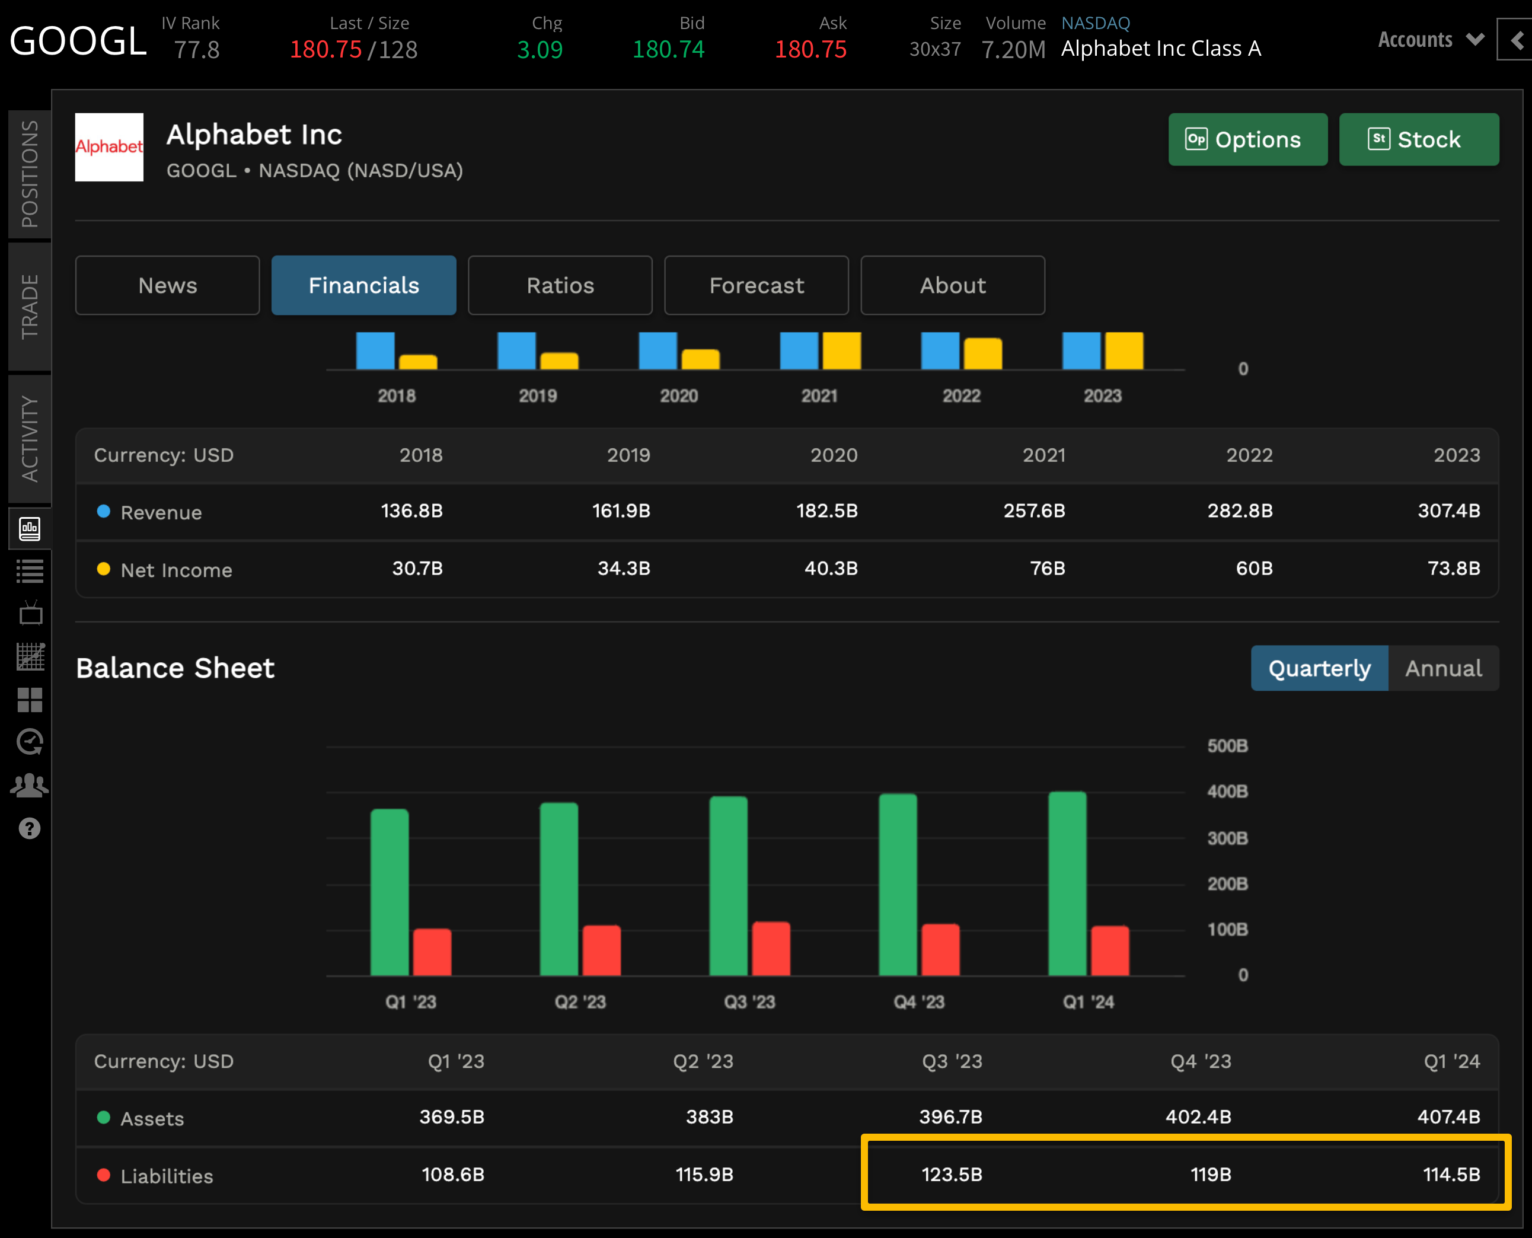This screenshot has width=1532, height=1238.
Task: Open the community people icon
Action: coord(28,784)
